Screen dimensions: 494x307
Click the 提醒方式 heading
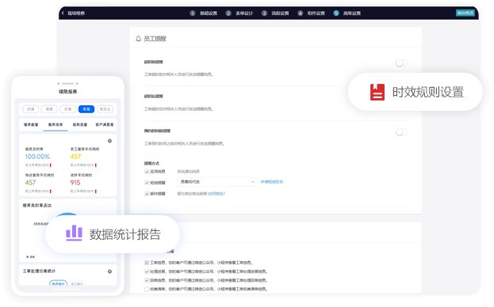pyautogui.click(x=151, y=164)
